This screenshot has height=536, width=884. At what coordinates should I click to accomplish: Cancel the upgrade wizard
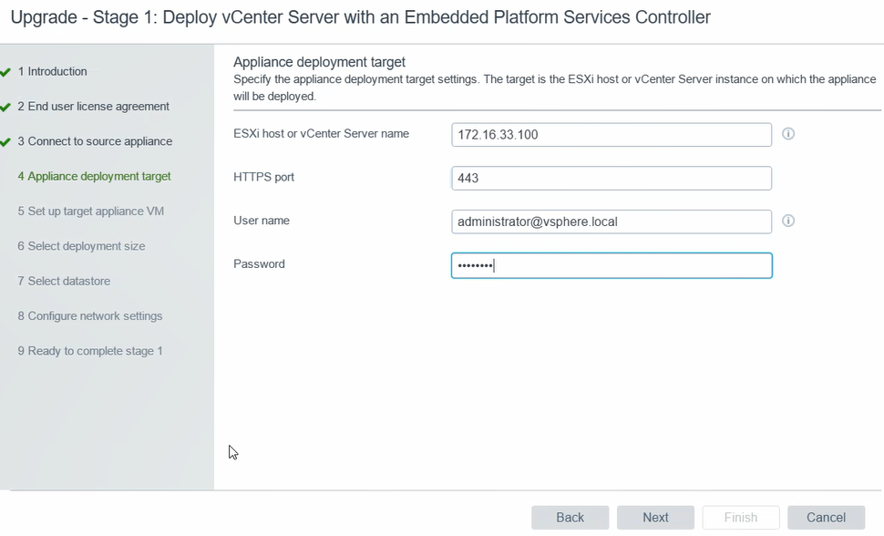pos(826,518)
